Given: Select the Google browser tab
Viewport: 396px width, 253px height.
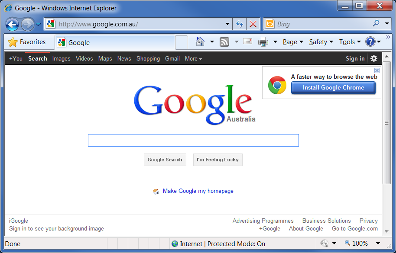Looking at the screenshot, I should [115, 42].
